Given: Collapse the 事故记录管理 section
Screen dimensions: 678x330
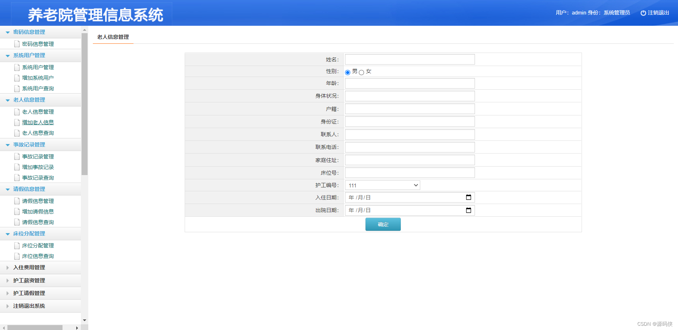Looking at the screenshot, I should click(40, 145).
